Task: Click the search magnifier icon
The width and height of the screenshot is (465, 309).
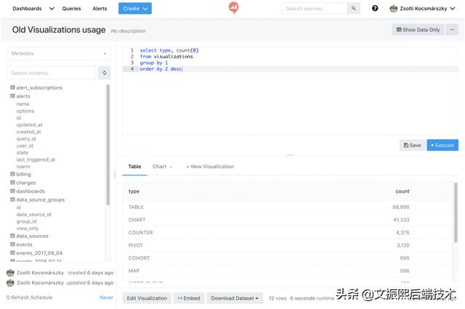Action: pyautogui.click(x=354, y=9)
